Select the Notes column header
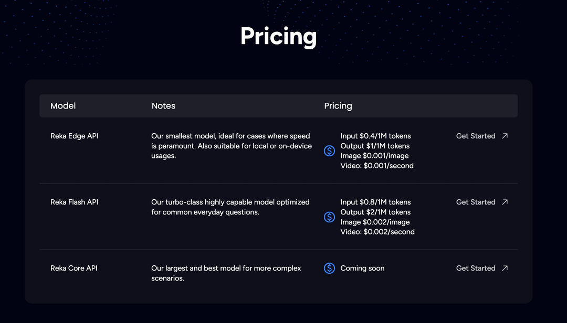Screen dimensions: 567x323 (x=163, y=106)
